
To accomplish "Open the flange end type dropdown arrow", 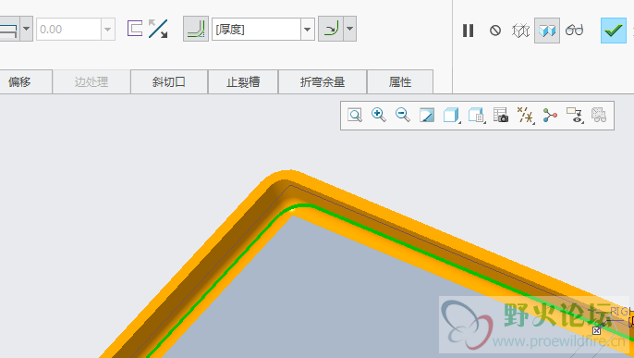I will tap(26, 29).
